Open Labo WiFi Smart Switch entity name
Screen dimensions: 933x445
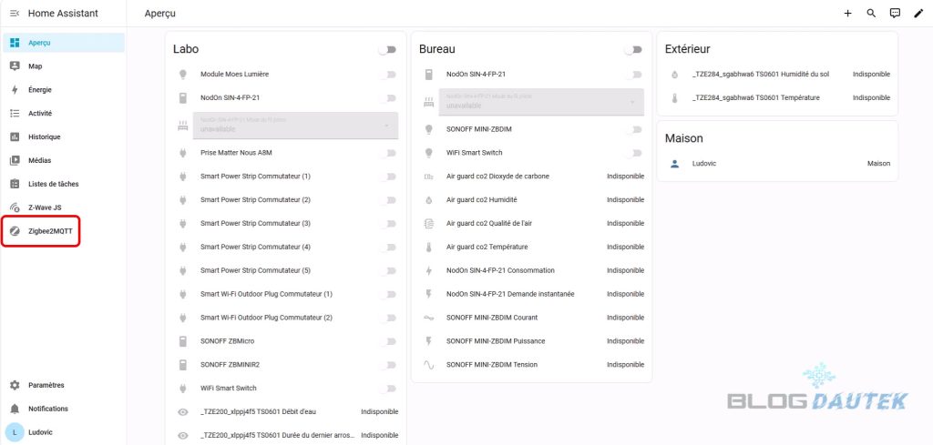point(229,388)
